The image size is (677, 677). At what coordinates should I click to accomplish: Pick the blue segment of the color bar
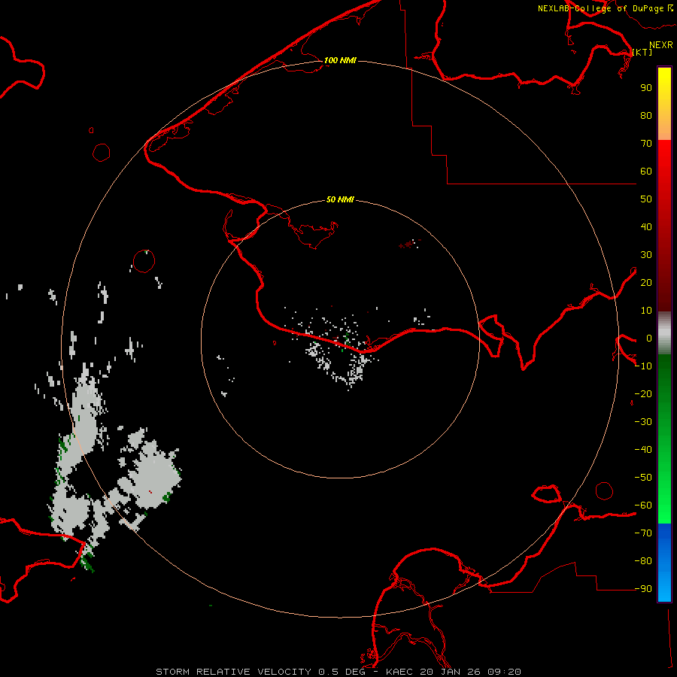pos(664,562)
